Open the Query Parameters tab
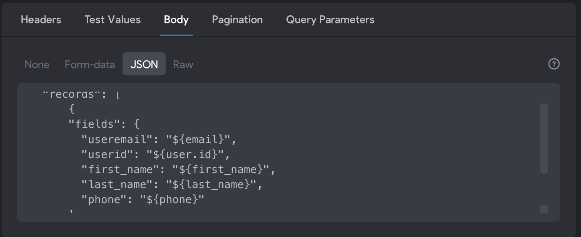 330,20
